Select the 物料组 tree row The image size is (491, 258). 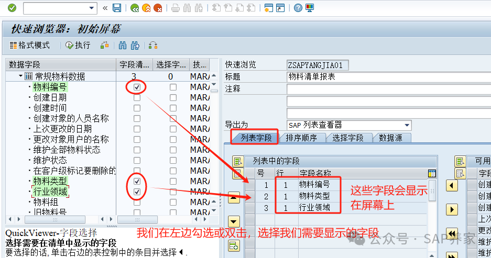(x=46, y=202)
